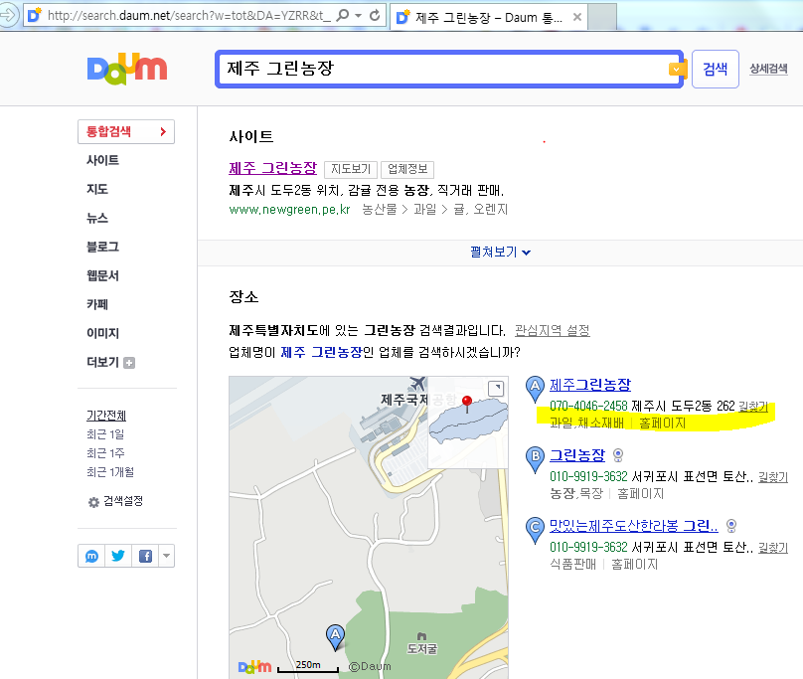Click the site favicon in address bar

pyautogui.click(x=35, y=15)
